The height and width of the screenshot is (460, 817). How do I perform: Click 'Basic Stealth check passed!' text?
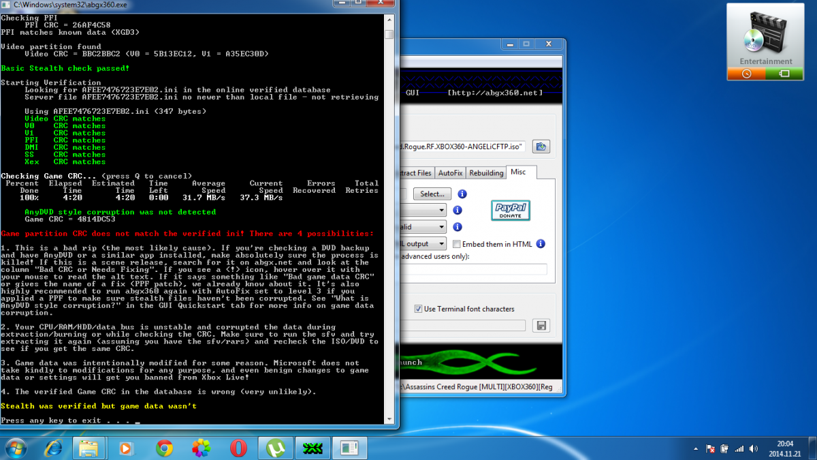65,68
